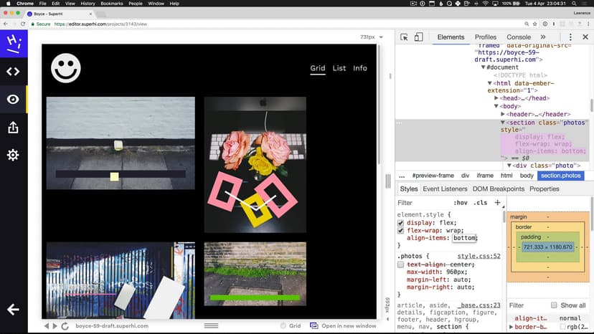The width and height of the screenshot is (594, 334).
Task: Uncheck the display: flex property checkbox
Action: 401,223
